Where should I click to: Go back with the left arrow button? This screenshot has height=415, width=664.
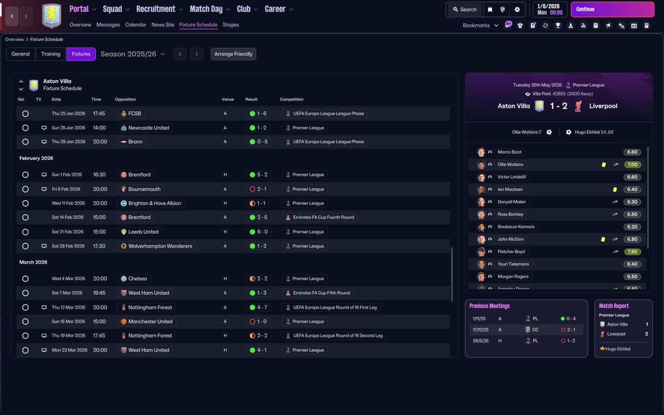point(12,16)
